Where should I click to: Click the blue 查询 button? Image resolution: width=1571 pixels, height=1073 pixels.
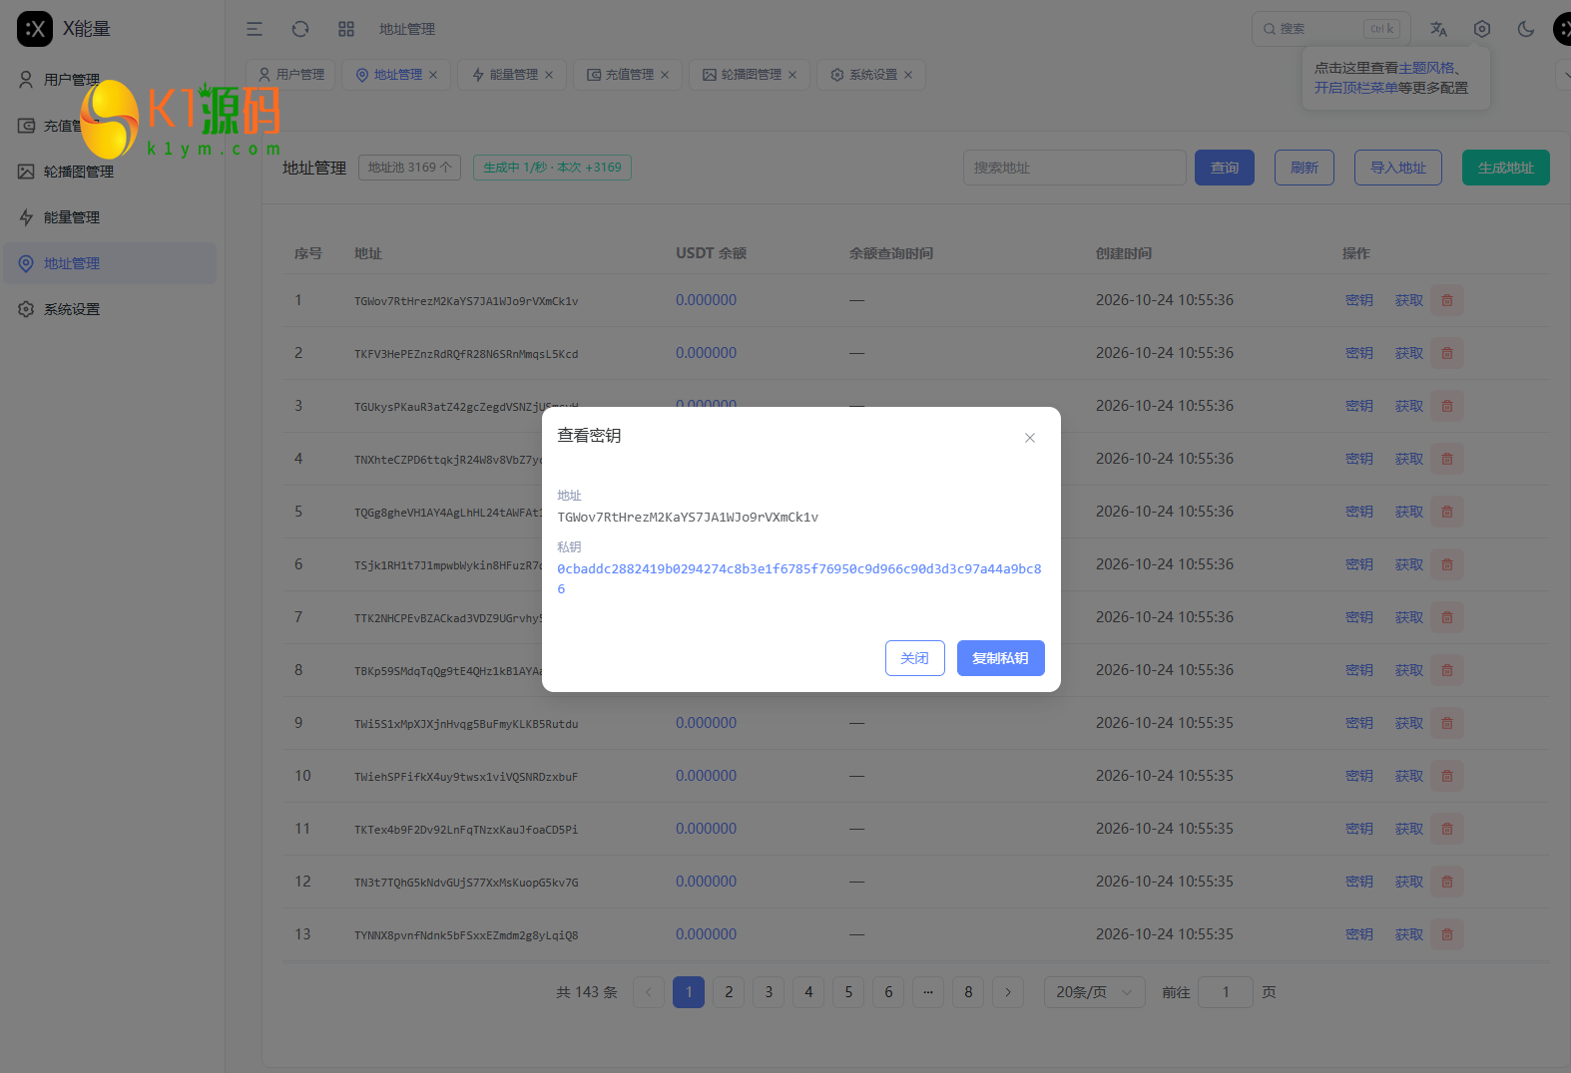click(x=1225, y=168)
